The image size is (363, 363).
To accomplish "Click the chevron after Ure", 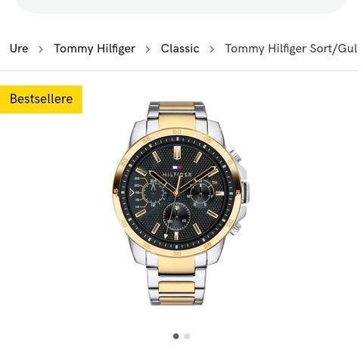I will click(41, 49).
